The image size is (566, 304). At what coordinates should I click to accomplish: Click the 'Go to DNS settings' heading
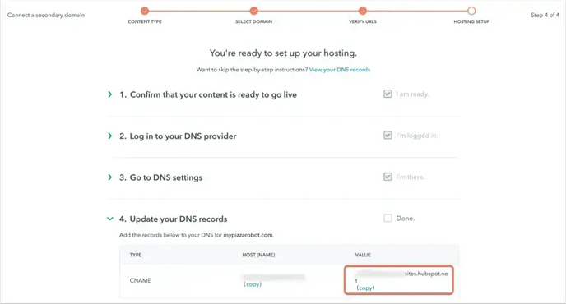coord(166,177)
